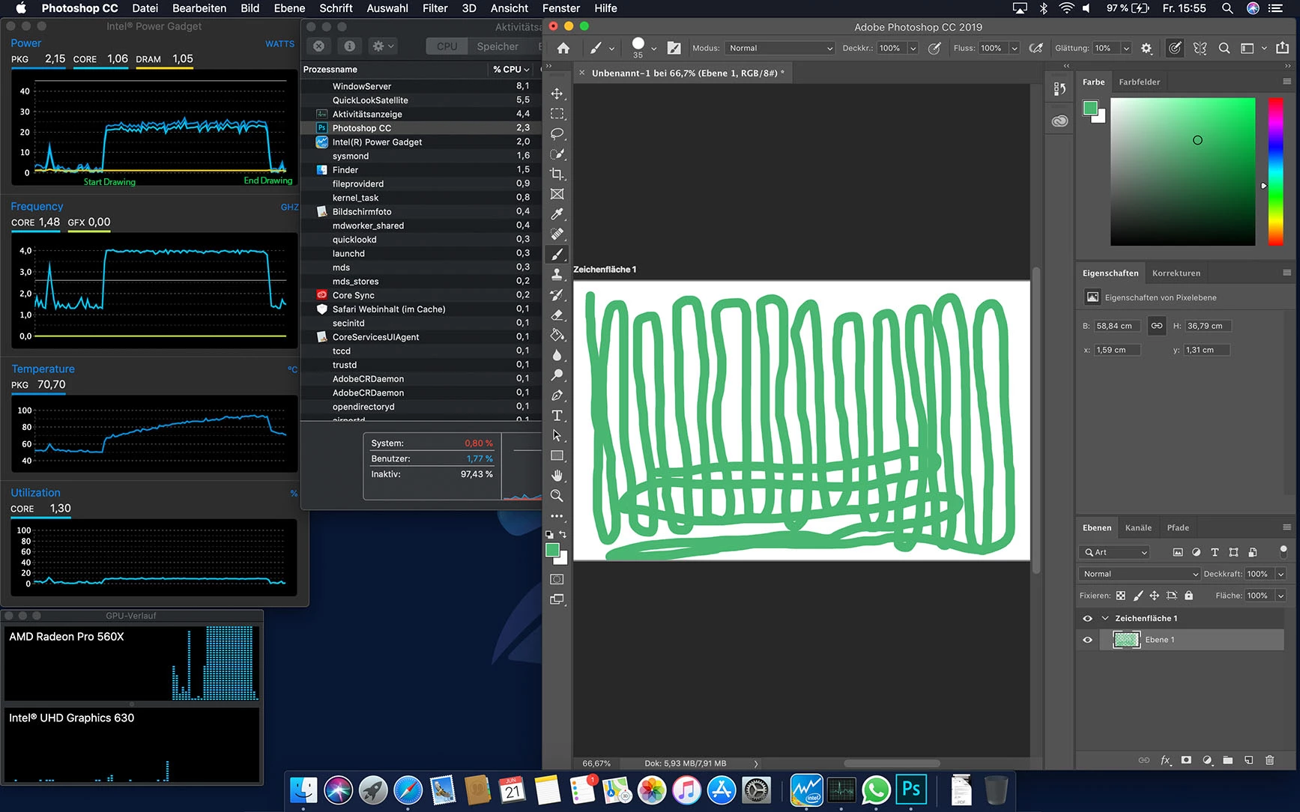Screen dimensions: 1300x812
Task: Select the Spot Healing Brush tool
Action: 557,234
